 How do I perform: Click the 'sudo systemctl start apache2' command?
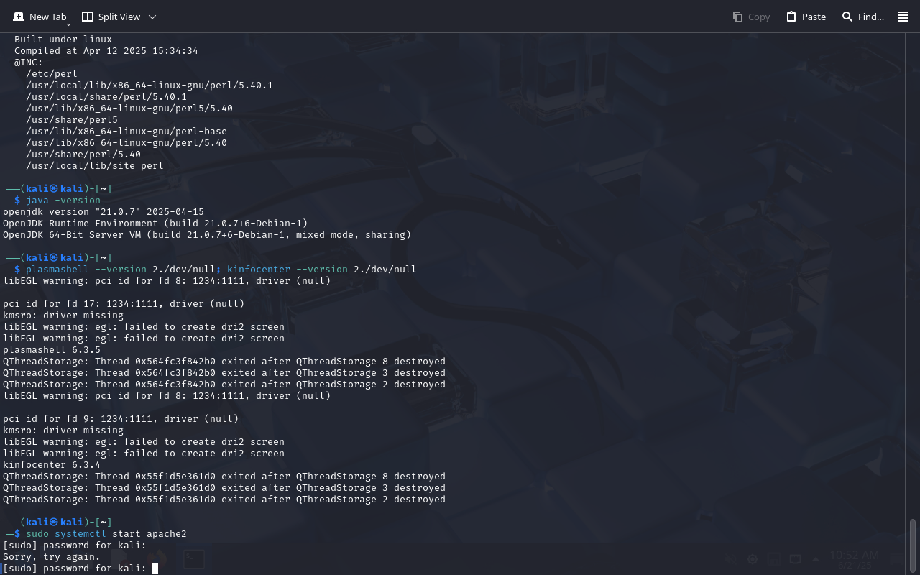tap(106, 534)
